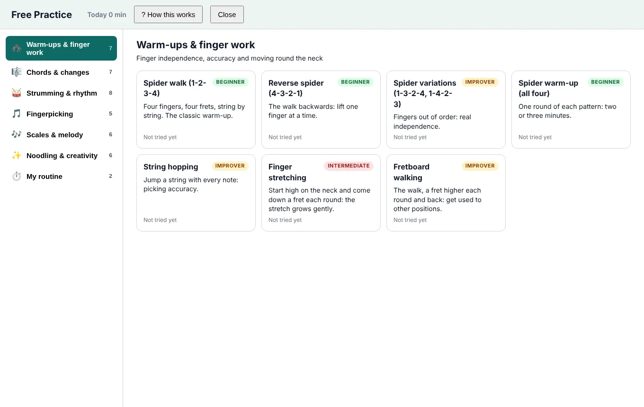The width and height of the screenshot is (644, 407).
Task: Select the Fingerpicking category
Action: (61, 114)
